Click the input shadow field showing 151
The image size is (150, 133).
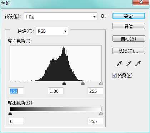pyautogui.click(x=16, y=91)
